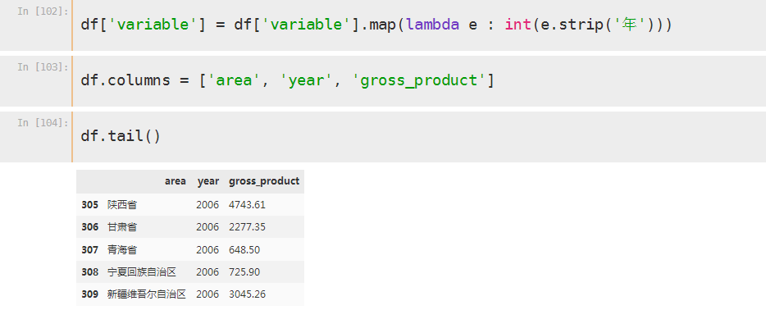The image size is (766, 310).
Task: Click the 'year' column header
Action: point(208,181)
